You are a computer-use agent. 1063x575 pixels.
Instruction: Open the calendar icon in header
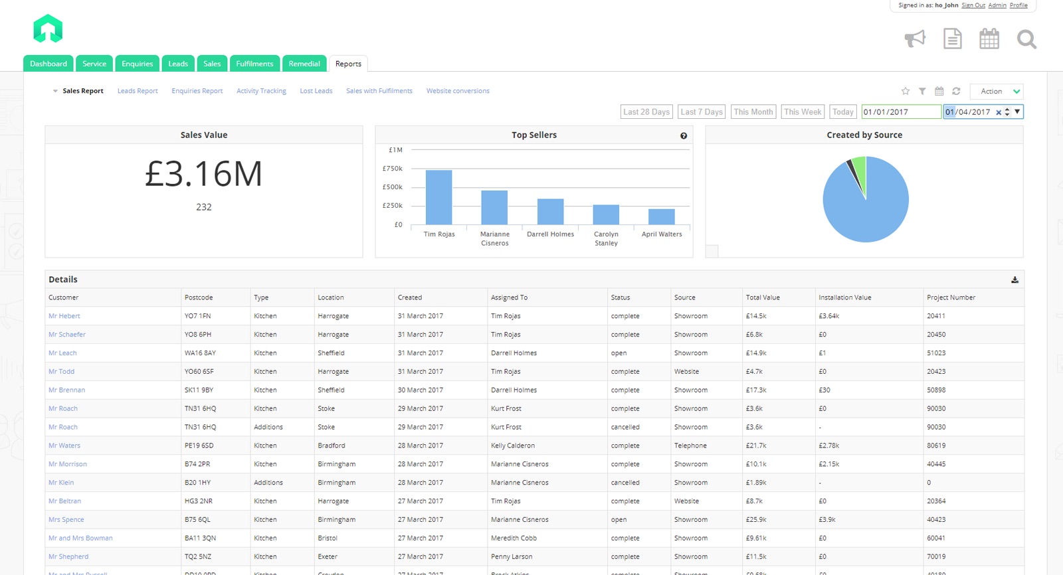point(989,39)
